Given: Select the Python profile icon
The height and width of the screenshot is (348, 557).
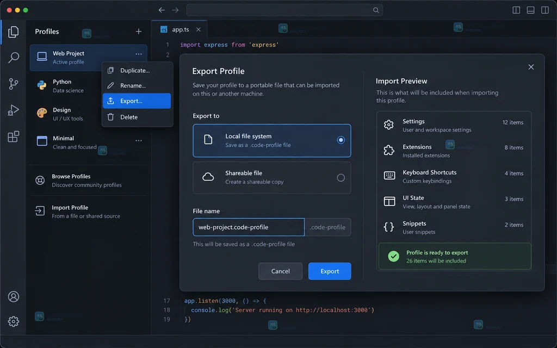Looking at the screenshot, I should [x=42, y=85].
